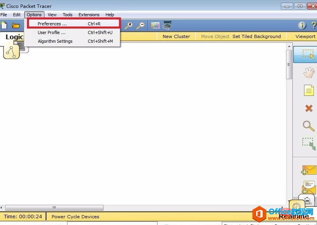Click the horizontal scrollbar thumb

[54, 208]
